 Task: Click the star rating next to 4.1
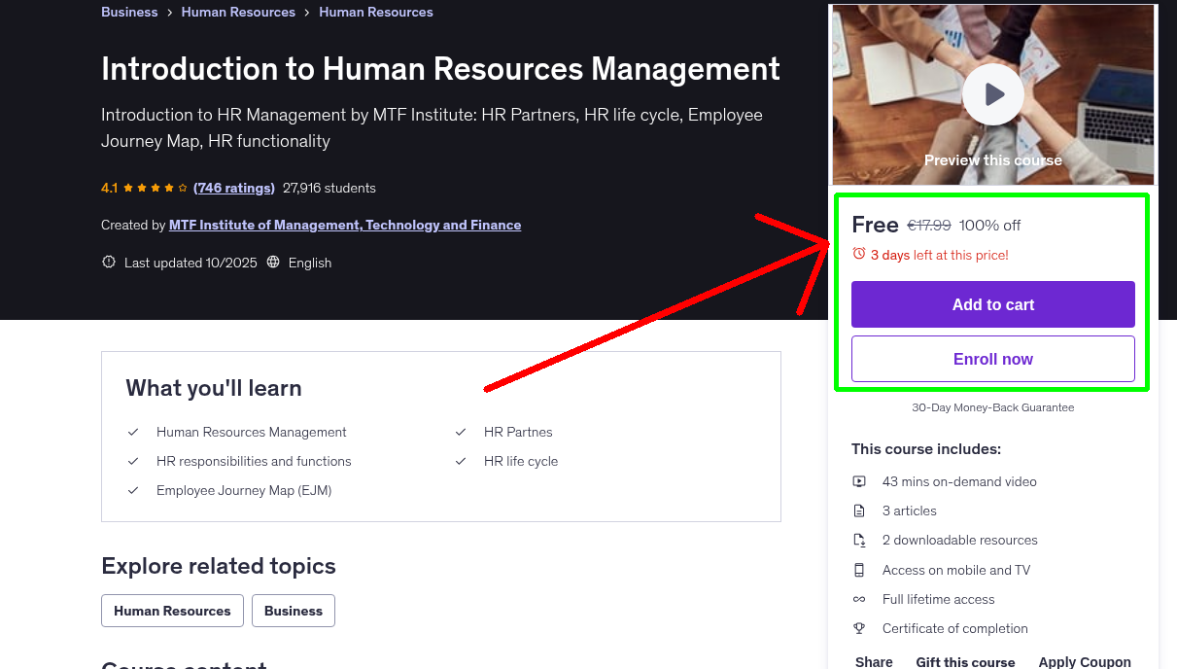point(156,187)
